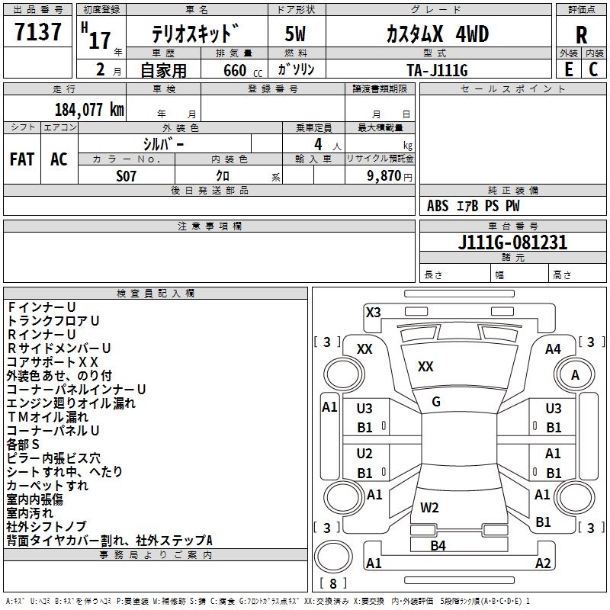Select the "A2" rear bumper mark

[x=543, y=563]
